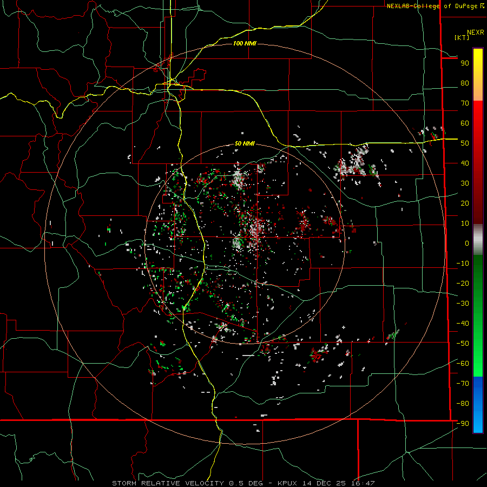Image resolution: width=487 pixels, height=487 pixels.
Task: Click the "50 NMI" range ring label
Action: [x=245, y=143]
